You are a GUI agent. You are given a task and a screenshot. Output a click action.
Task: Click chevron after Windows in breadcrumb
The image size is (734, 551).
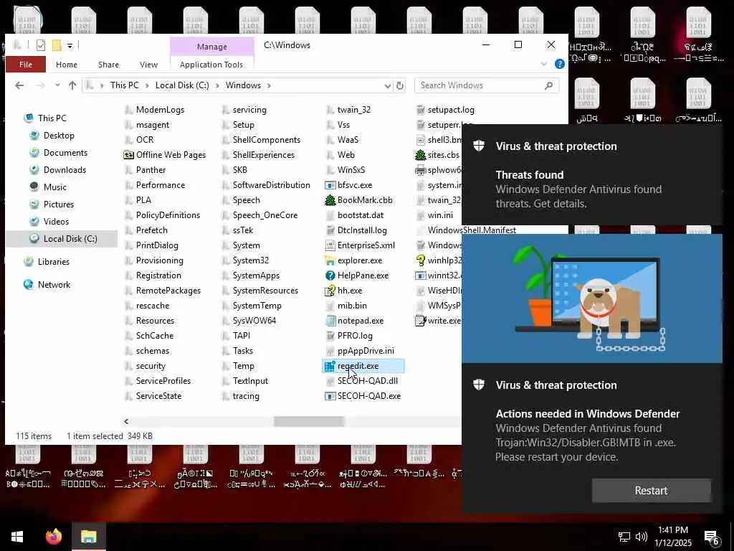pos(270,85)
